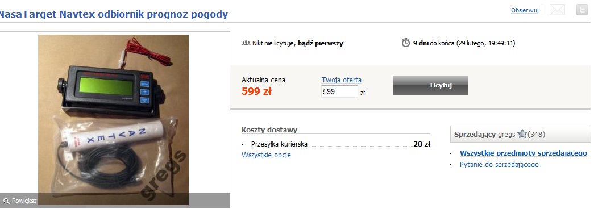Click the current price 599 zł
594x217 pixels.
point(256,91)
